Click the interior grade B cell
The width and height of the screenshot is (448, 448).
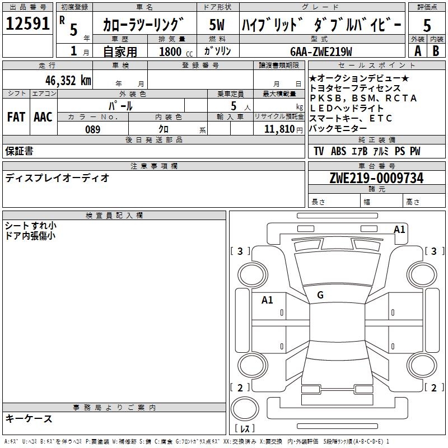pos(436,50)
